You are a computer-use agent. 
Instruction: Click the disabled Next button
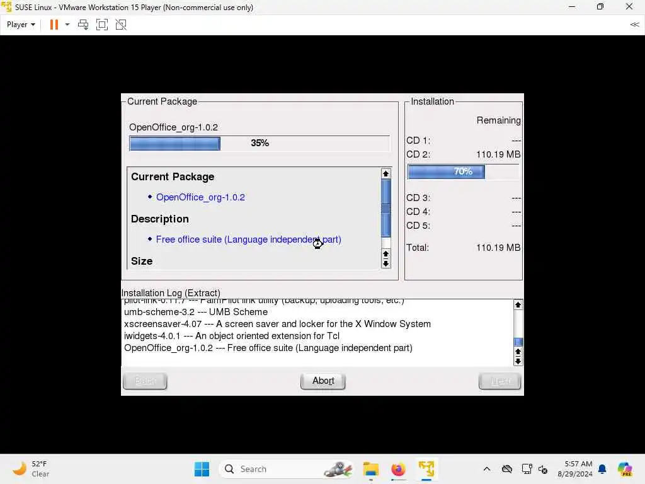[499, 381]
